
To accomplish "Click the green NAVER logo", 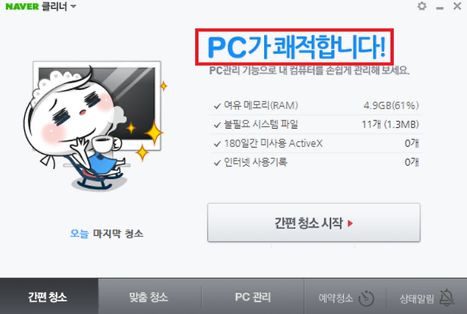I will [22, 6].
